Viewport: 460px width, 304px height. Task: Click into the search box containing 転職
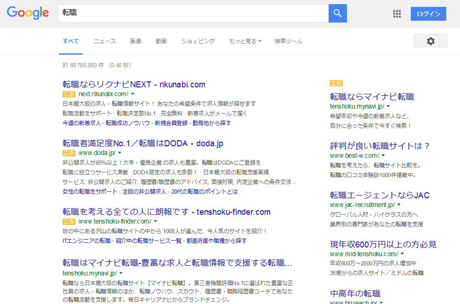coord(193,13)
